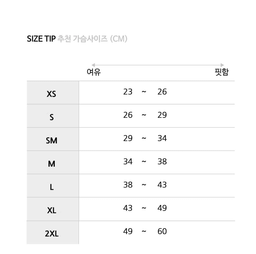
Task: Click the SM size label cell
Action: pyautogui.click(x=53, y=139)
